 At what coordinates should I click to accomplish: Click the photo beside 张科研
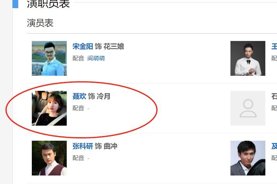coord(49,158)
